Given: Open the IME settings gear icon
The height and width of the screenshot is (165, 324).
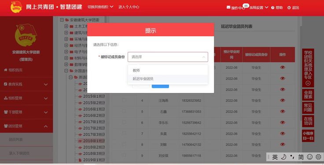Looking at the screenshot, I should point(318,157).
